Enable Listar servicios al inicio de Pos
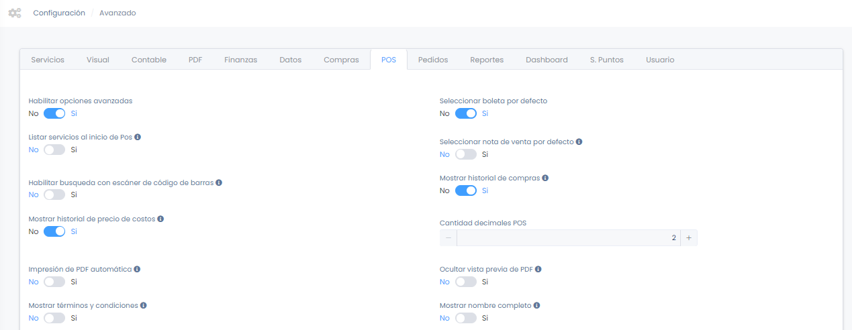Image resolution: width=852 pixels, height=330 pixels. [54, 150]
